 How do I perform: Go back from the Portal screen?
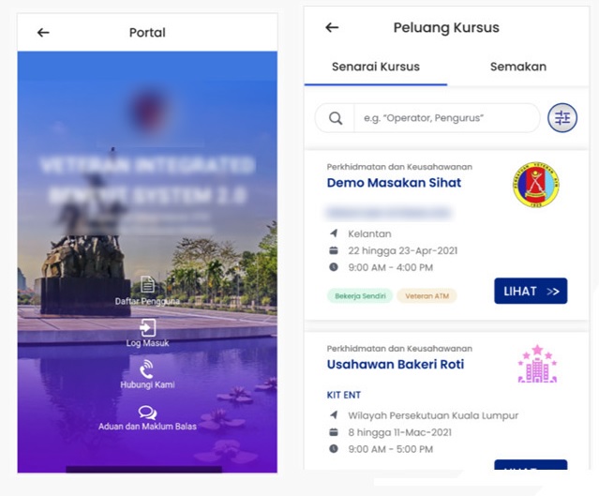tap(43, 33)
